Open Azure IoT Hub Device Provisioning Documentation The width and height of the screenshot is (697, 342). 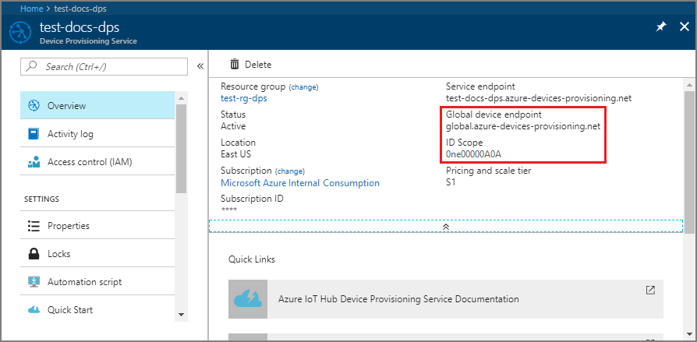[x=398, y=299]
